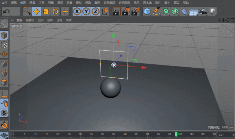Open the recent tools plus-icon flyout
The height and width of the screenshot is (139, 235).
click(x=65, y=11)
